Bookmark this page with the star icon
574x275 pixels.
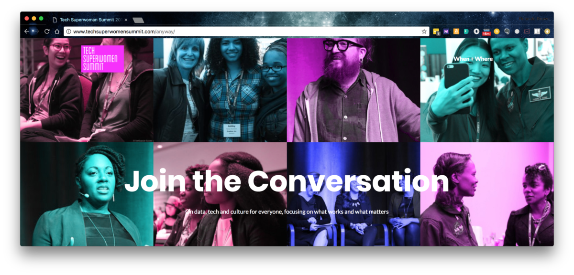pyautogui.click(x=424, y=32)
